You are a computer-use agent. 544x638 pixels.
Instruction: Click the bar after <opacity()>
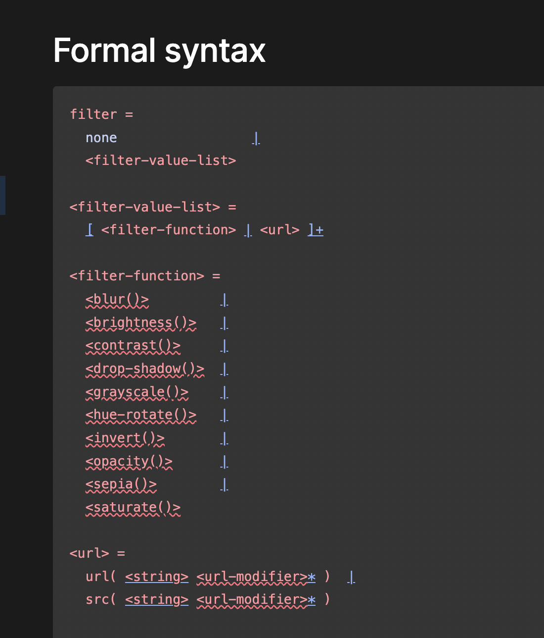tap(224, 462)
